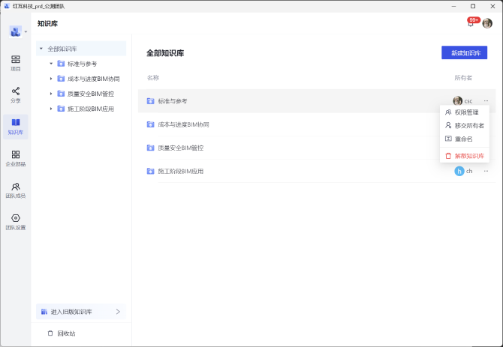Open the 分享 sidebar icon

(15, 94)
